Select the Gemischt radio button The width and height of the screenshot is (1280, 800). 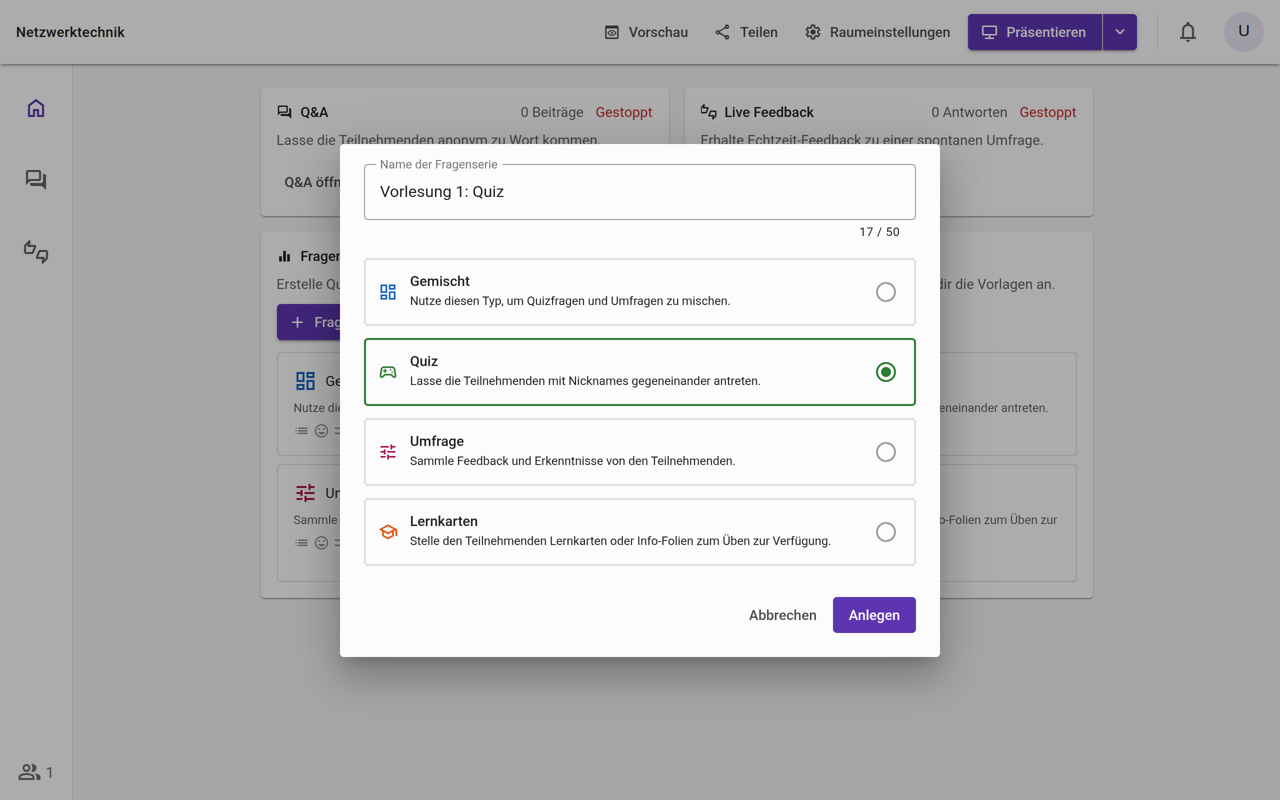[x=885, y=291]
